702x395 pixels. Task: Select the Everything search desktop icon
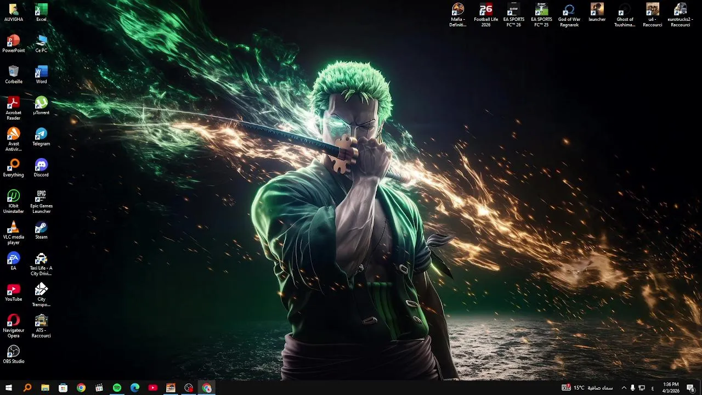point(13,168)
